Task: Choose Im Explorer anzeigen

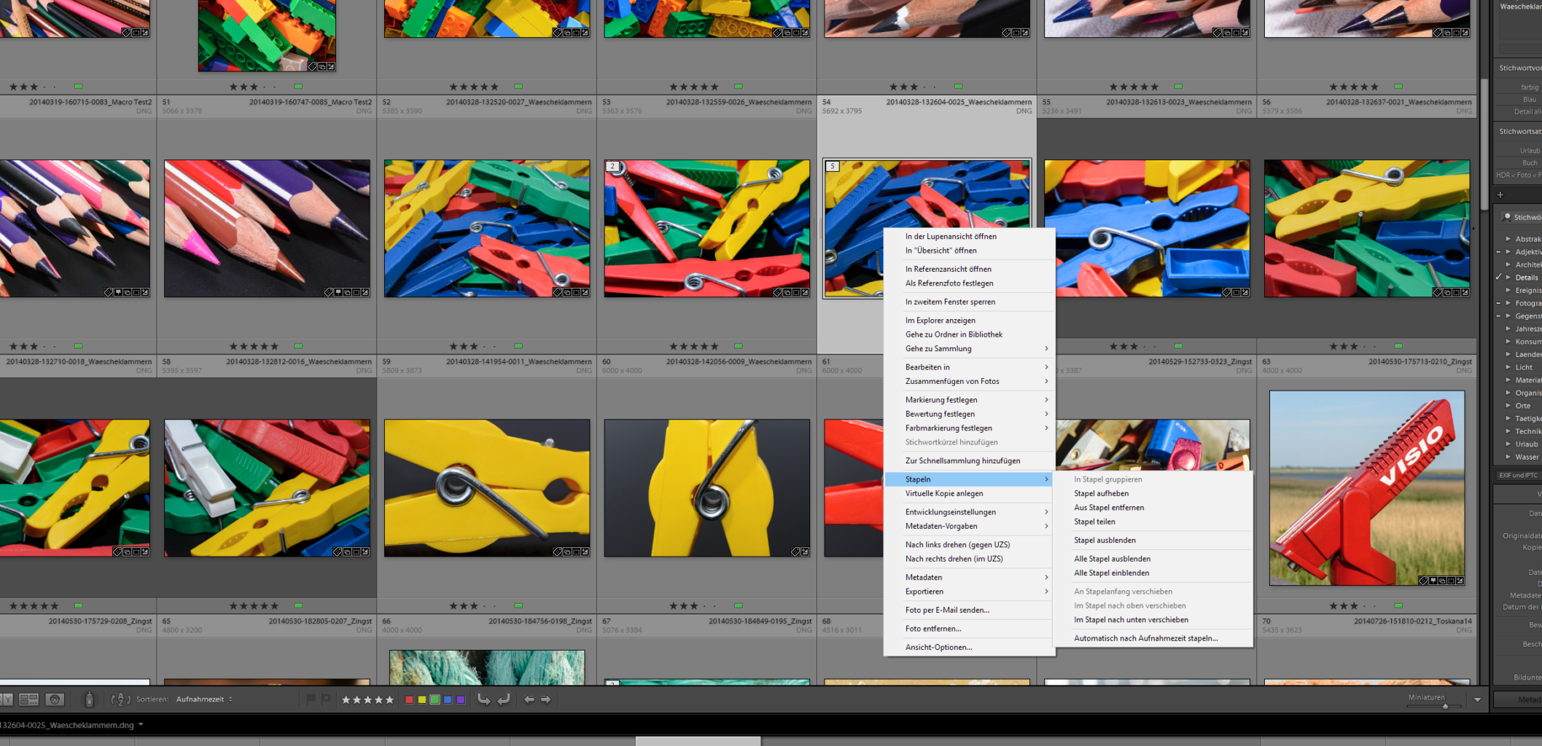Action: [x=969, y=321]
